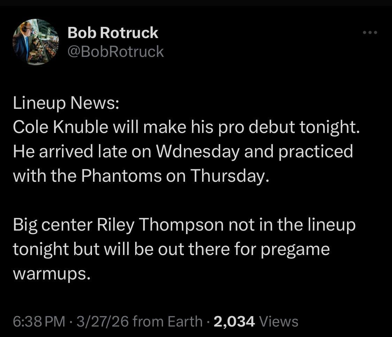The width and height of the screenshot is (392, 337).
Task: Click the "Views" label in footer
Action: pyautogui.click(x=279, y=321)
